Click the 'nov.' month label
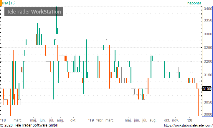 pos(175,120)
